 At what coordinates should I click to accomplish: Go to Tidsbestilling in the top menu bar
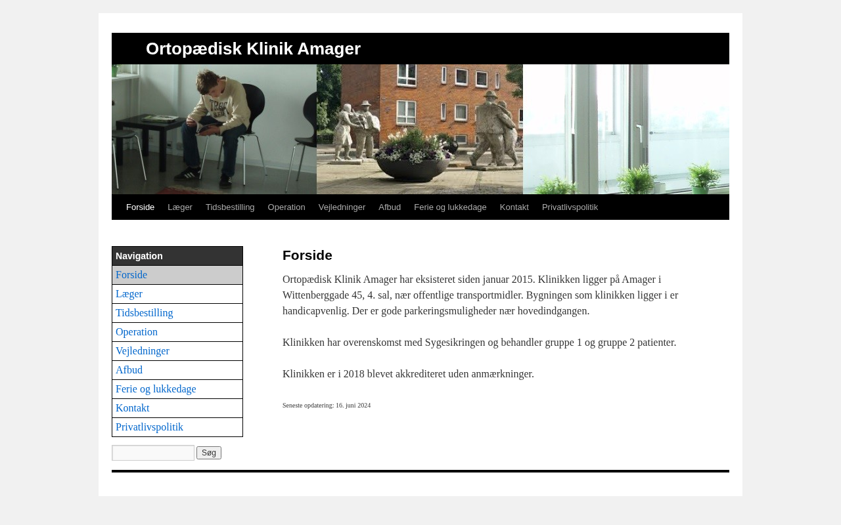coord(230,207)
